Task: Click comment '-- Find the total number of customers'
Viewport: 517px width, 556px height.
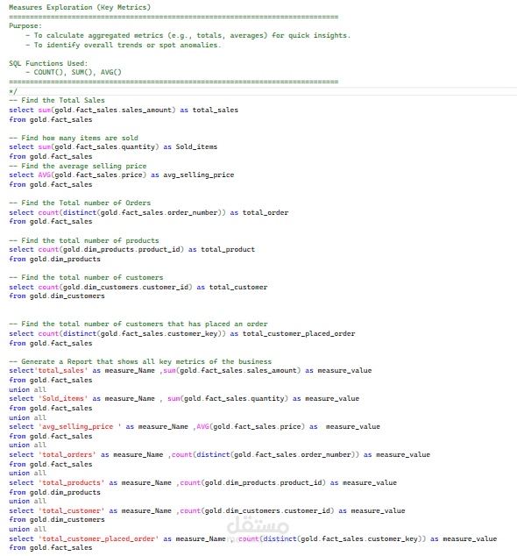Action: [86, 278]
